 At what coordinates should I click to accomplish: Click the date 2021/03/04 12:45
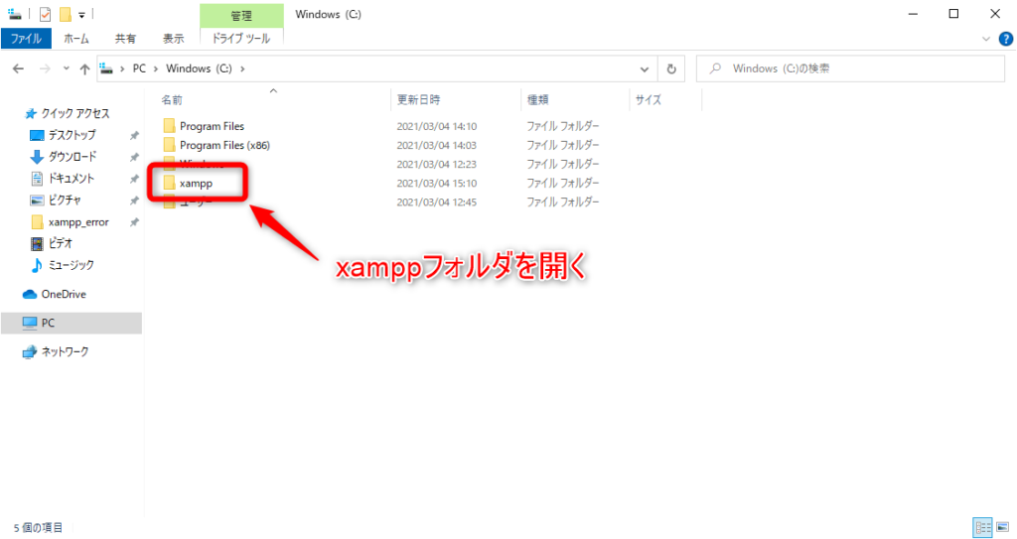click(x=437, y=202)
